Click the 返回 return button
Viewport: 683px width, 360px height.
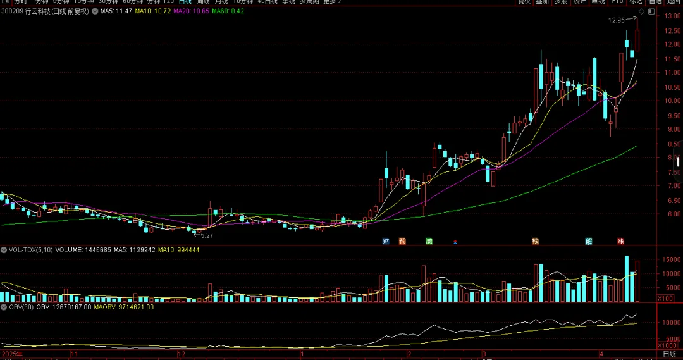674,2
